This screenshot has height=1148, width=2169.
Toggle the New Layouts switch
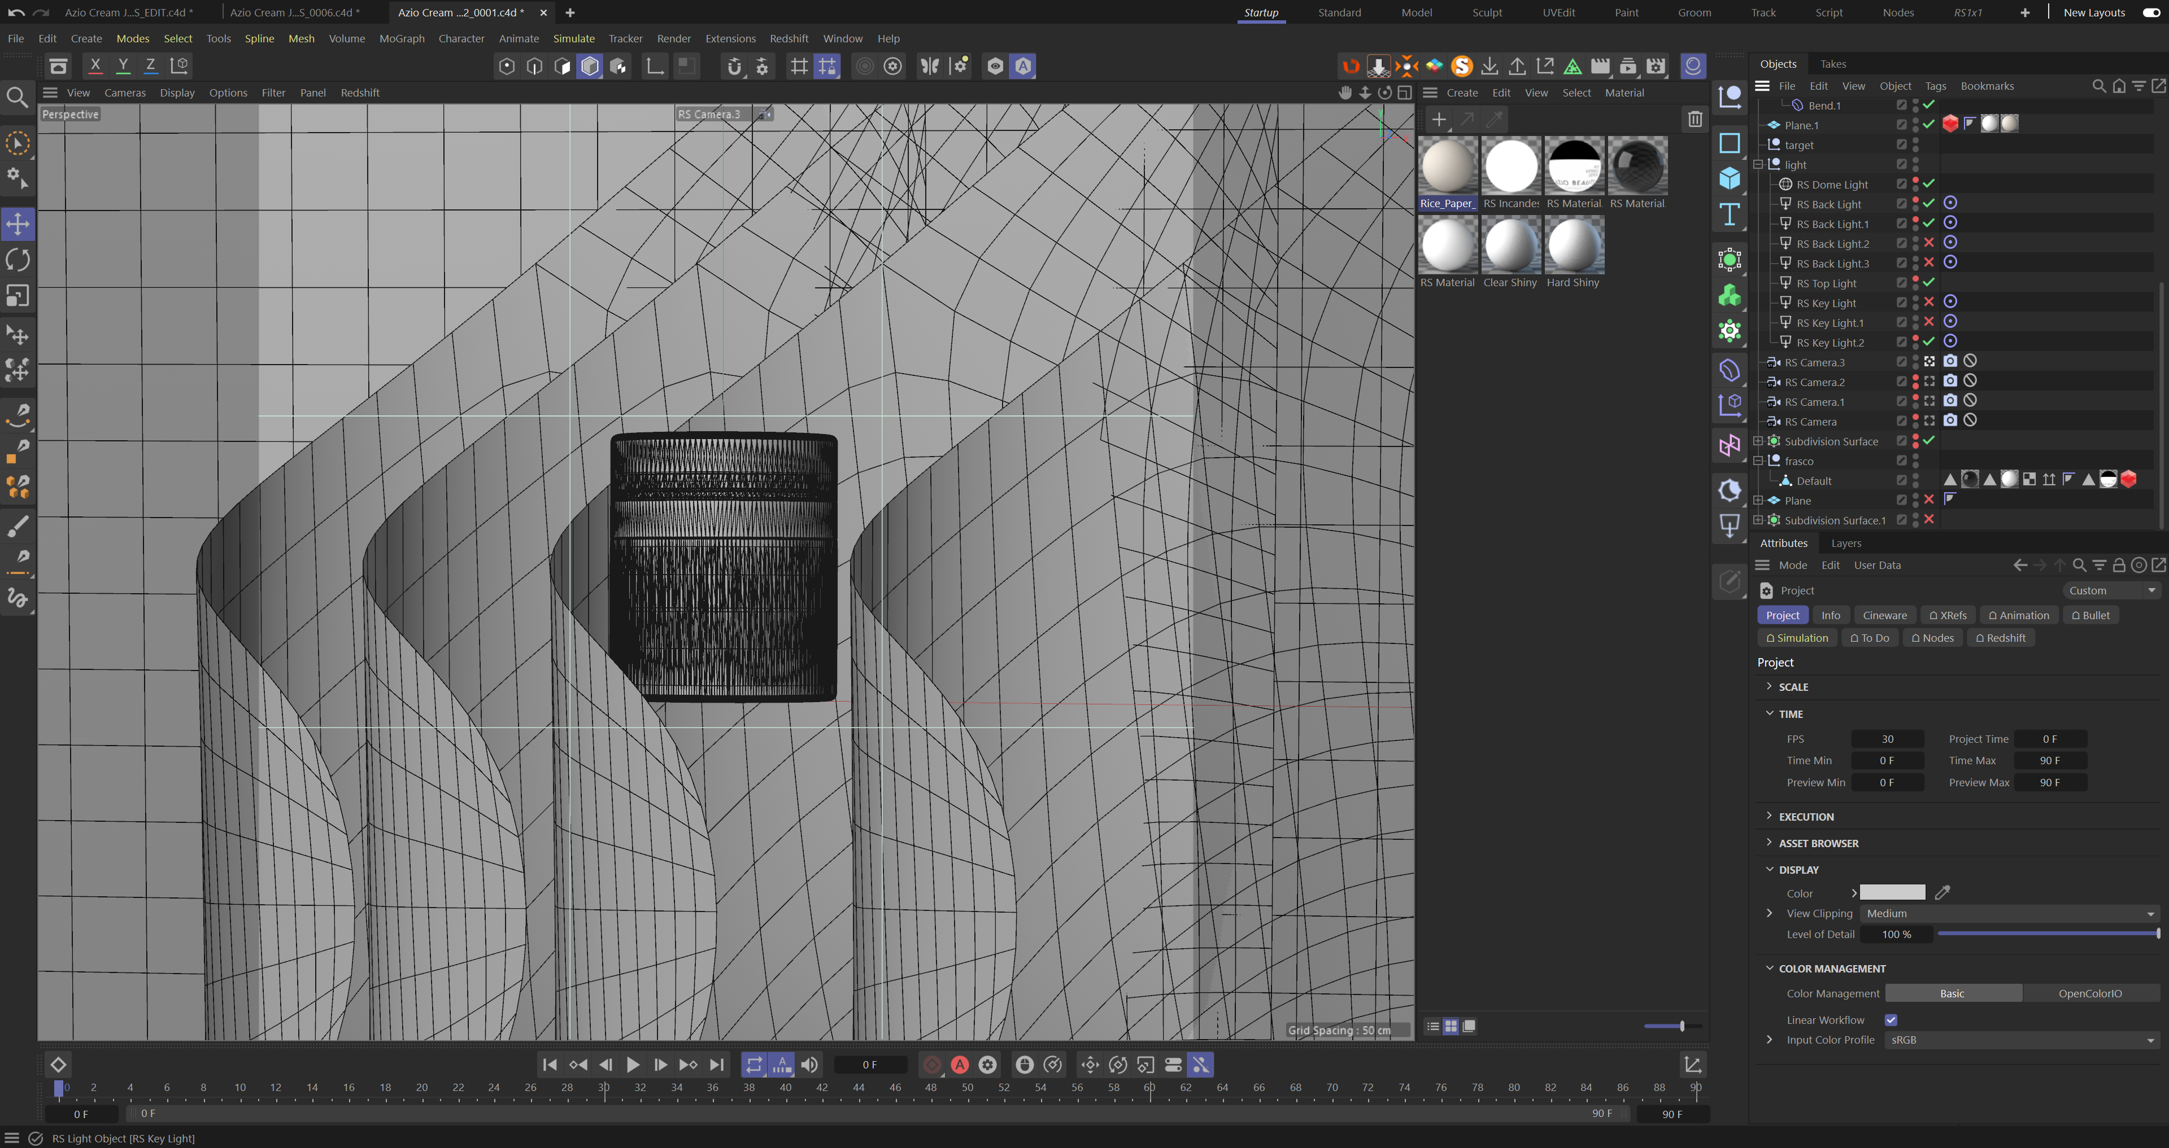coord(2150,12)
